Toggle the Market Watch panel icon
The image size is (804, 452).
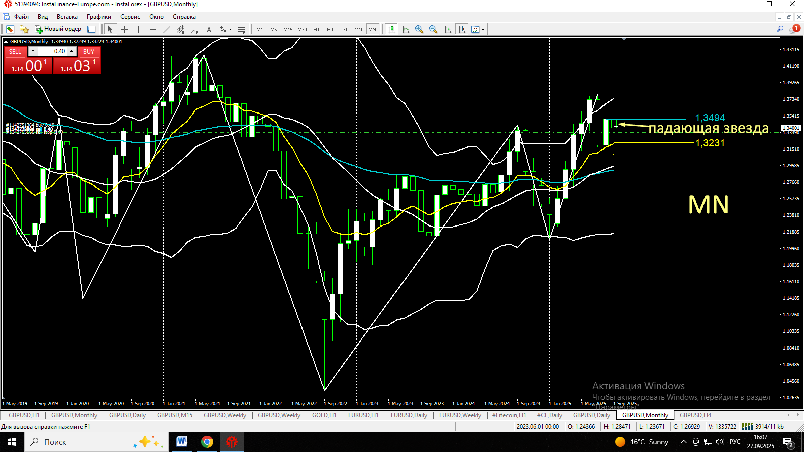[91, 29]
